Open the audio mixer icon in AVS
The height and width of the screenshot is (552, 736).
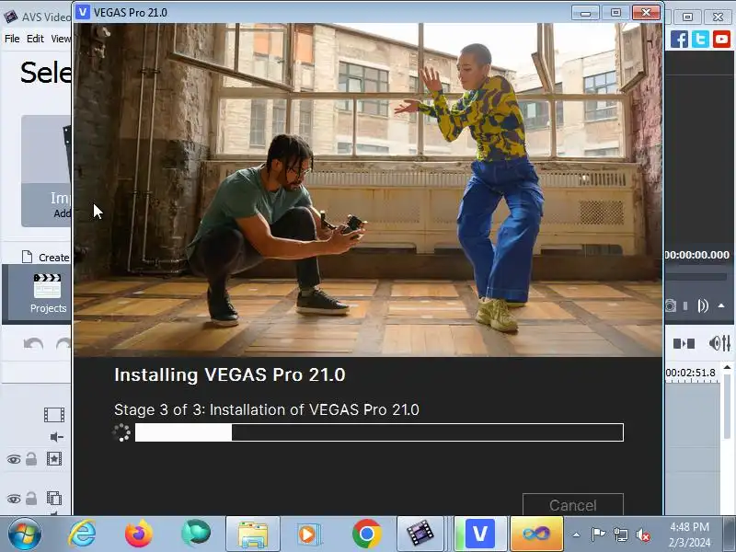(719, 343)
